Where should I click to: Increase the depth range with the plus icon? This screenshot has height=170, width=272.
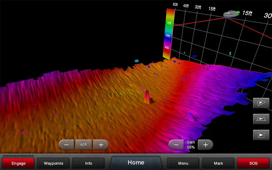(101, 145)
